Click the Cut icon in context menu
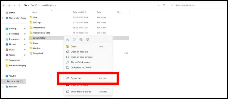The height and width of the screenshot is (99, 228). point(68,39)
